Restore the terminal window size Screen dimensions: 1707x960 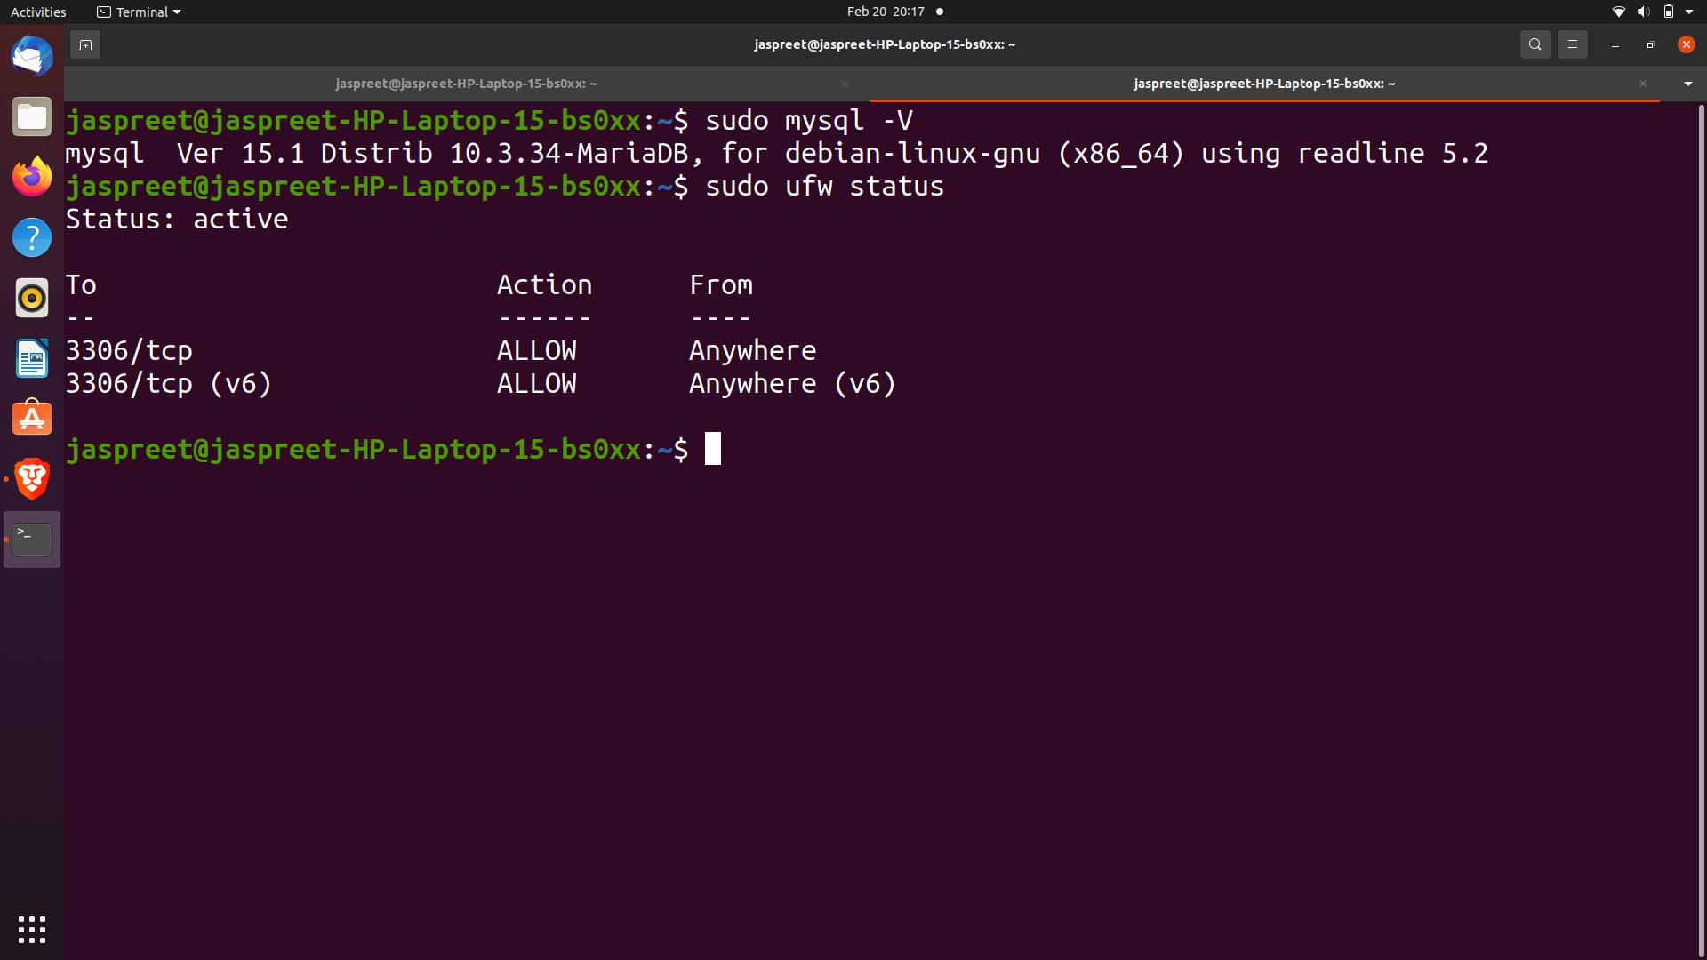click(1650, 44)
